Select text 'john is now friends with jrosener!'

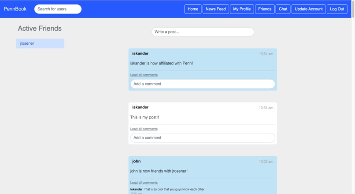click(159, 171)
